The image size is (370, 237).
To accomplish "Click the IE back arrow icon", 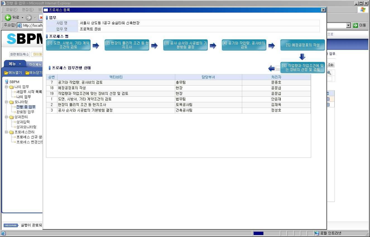I will pos(8,18).
